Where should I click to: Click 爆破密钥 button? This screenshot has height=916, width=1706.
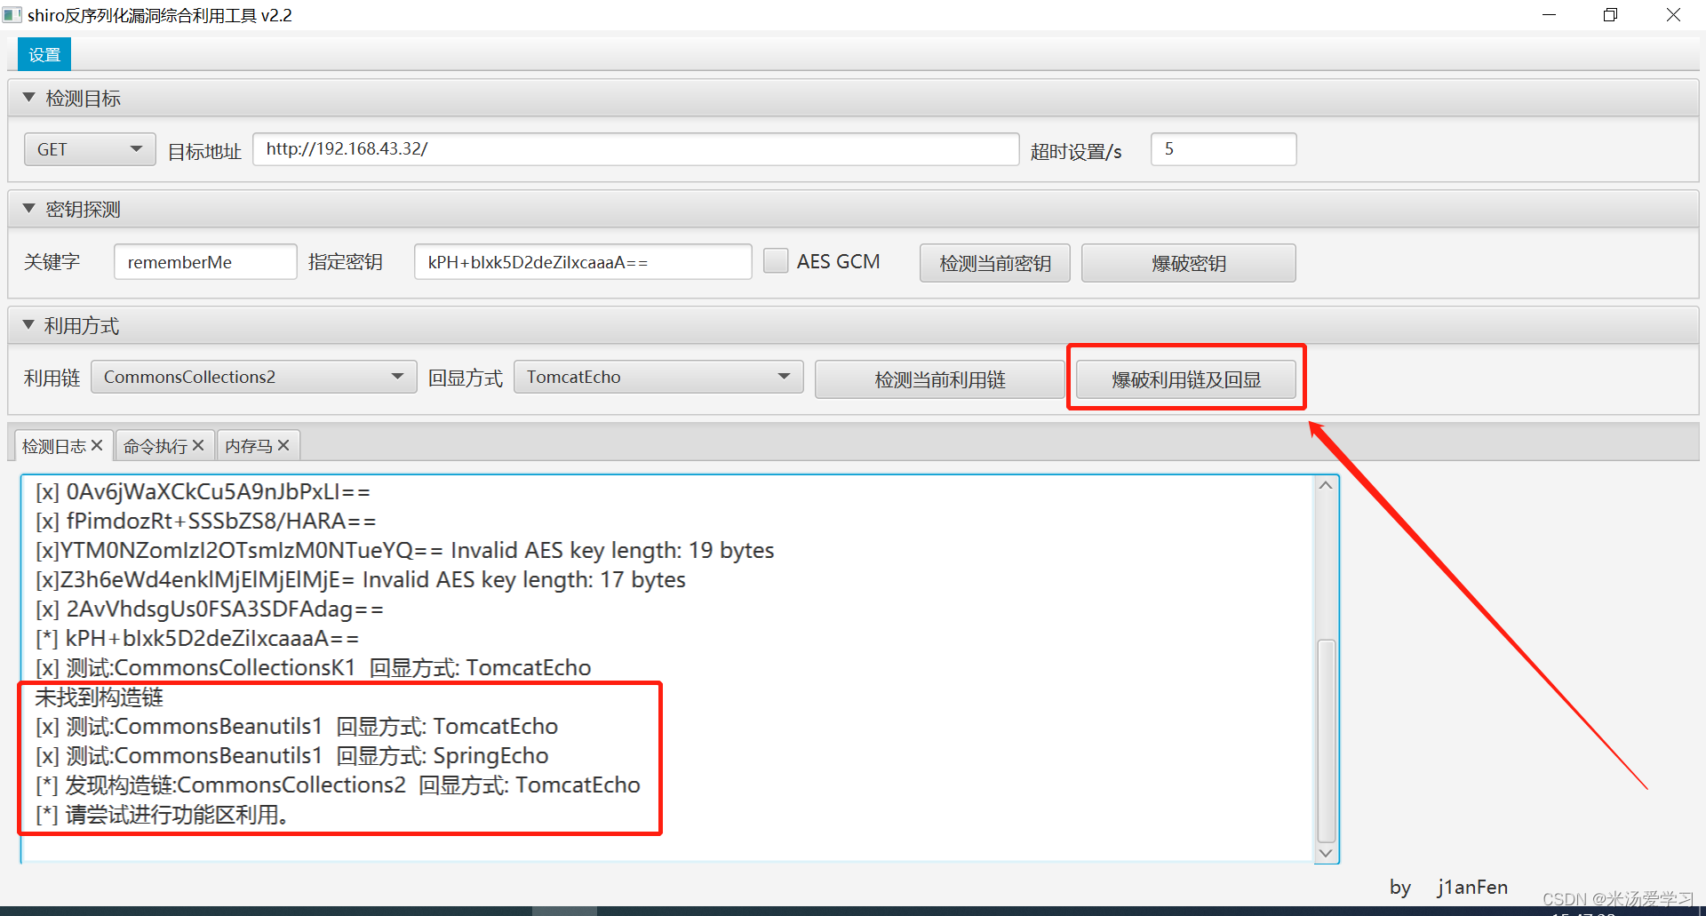click(1188, 263)
